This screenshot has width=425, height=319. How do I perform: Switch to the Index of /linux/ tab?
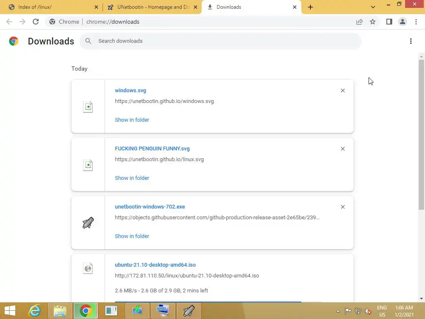[x=51, y=7]
